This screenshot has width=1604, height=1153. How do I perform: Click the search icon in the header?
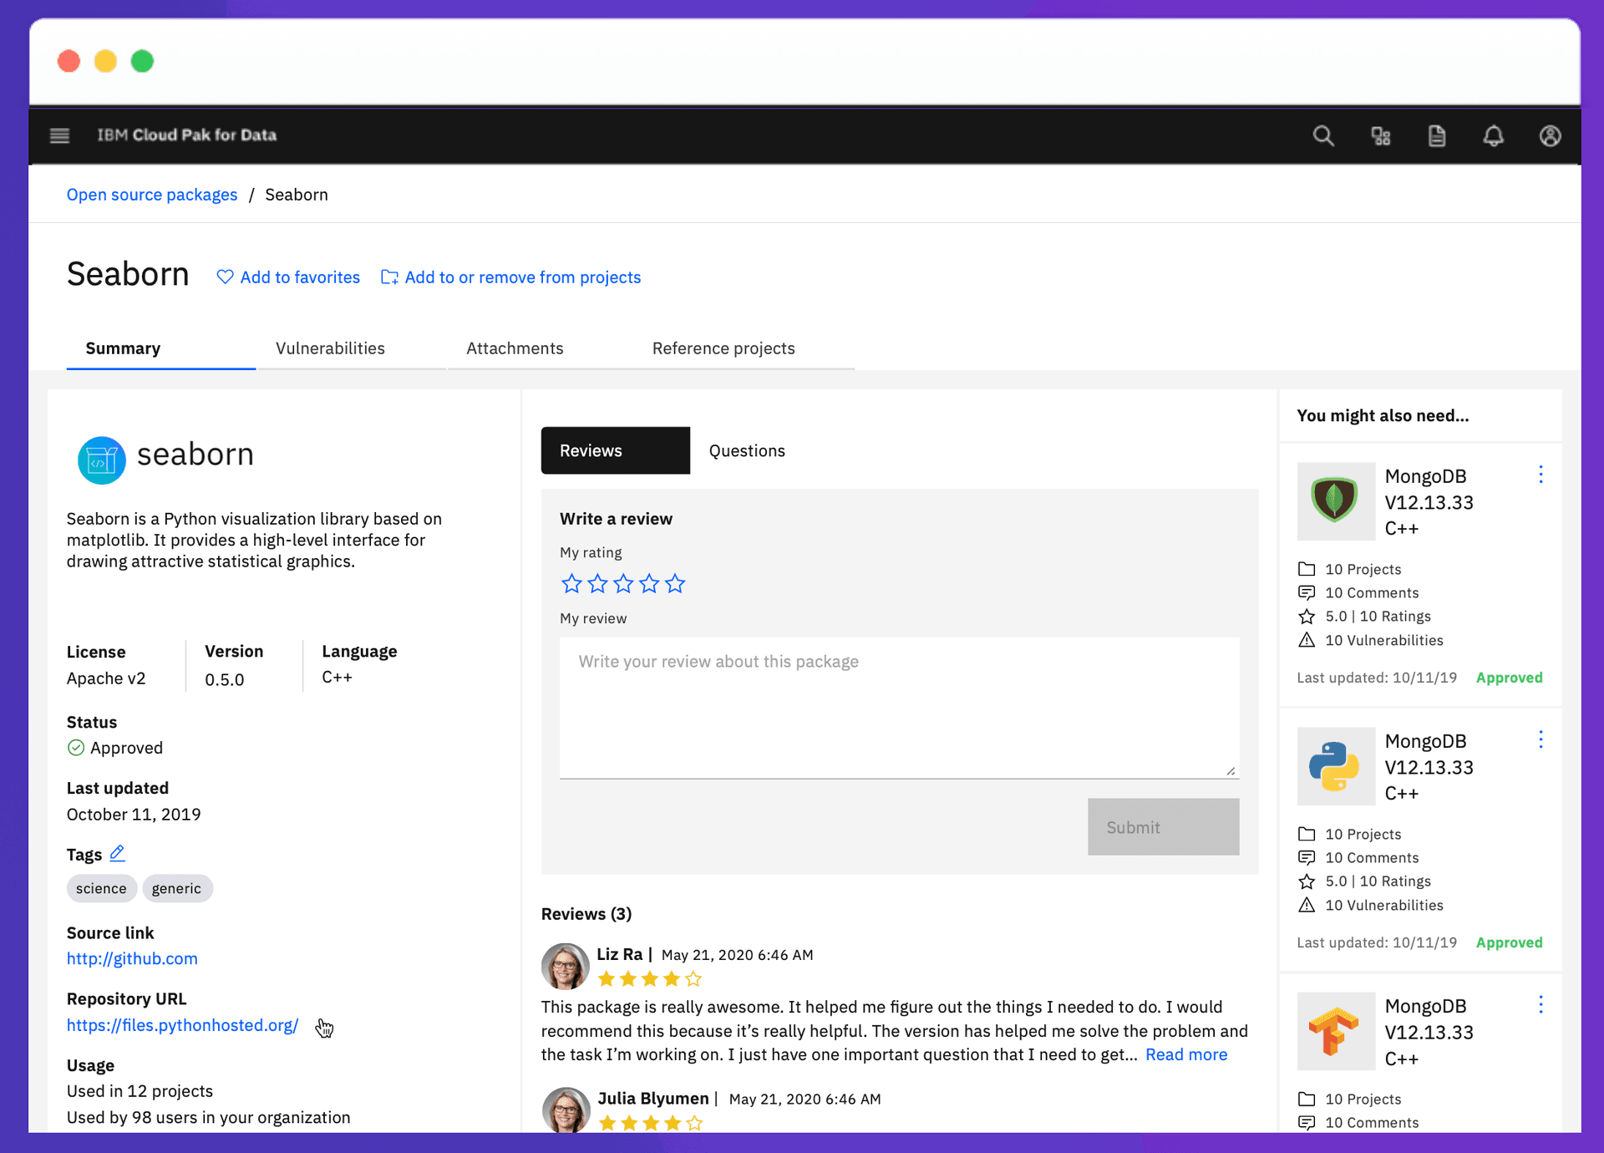click(1323, 135)
